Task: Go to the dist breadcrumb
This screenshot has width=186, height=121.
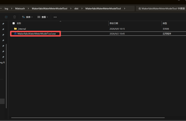Action: [x=76, y=9]
